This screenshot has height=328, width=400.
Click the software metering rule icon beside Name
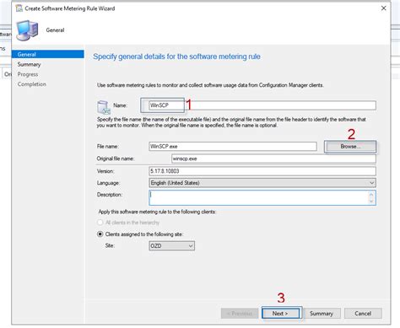click(103, 107)
